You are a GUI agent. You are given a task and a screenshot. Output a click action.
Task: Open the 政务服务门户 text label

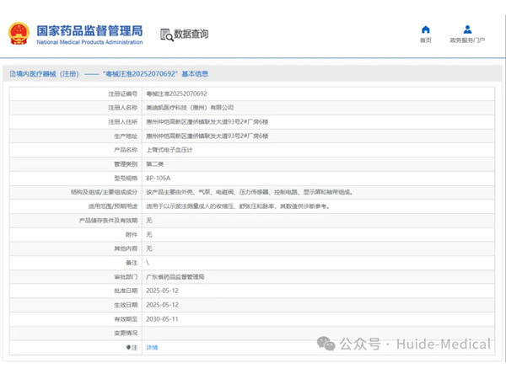[467, 40]
